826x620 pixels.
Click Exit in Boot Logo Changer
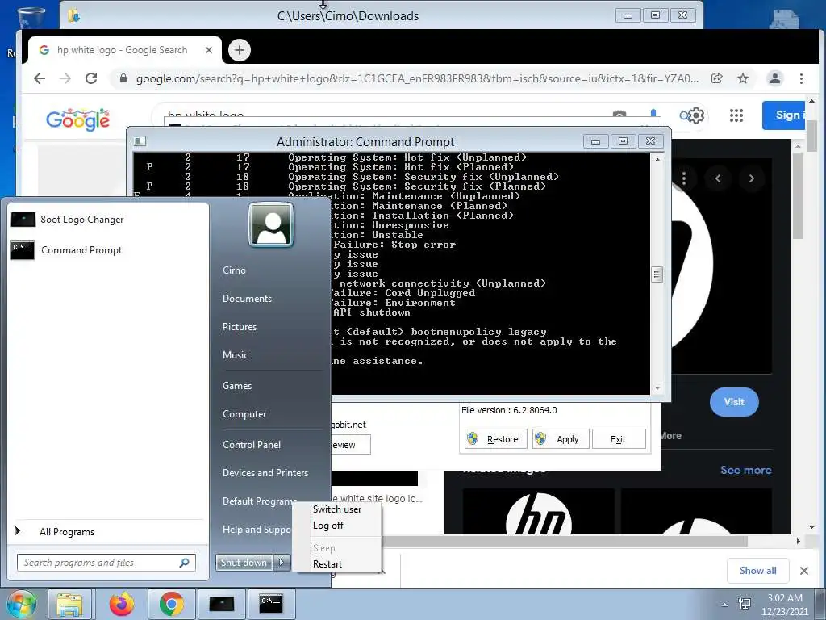[619, 438]
